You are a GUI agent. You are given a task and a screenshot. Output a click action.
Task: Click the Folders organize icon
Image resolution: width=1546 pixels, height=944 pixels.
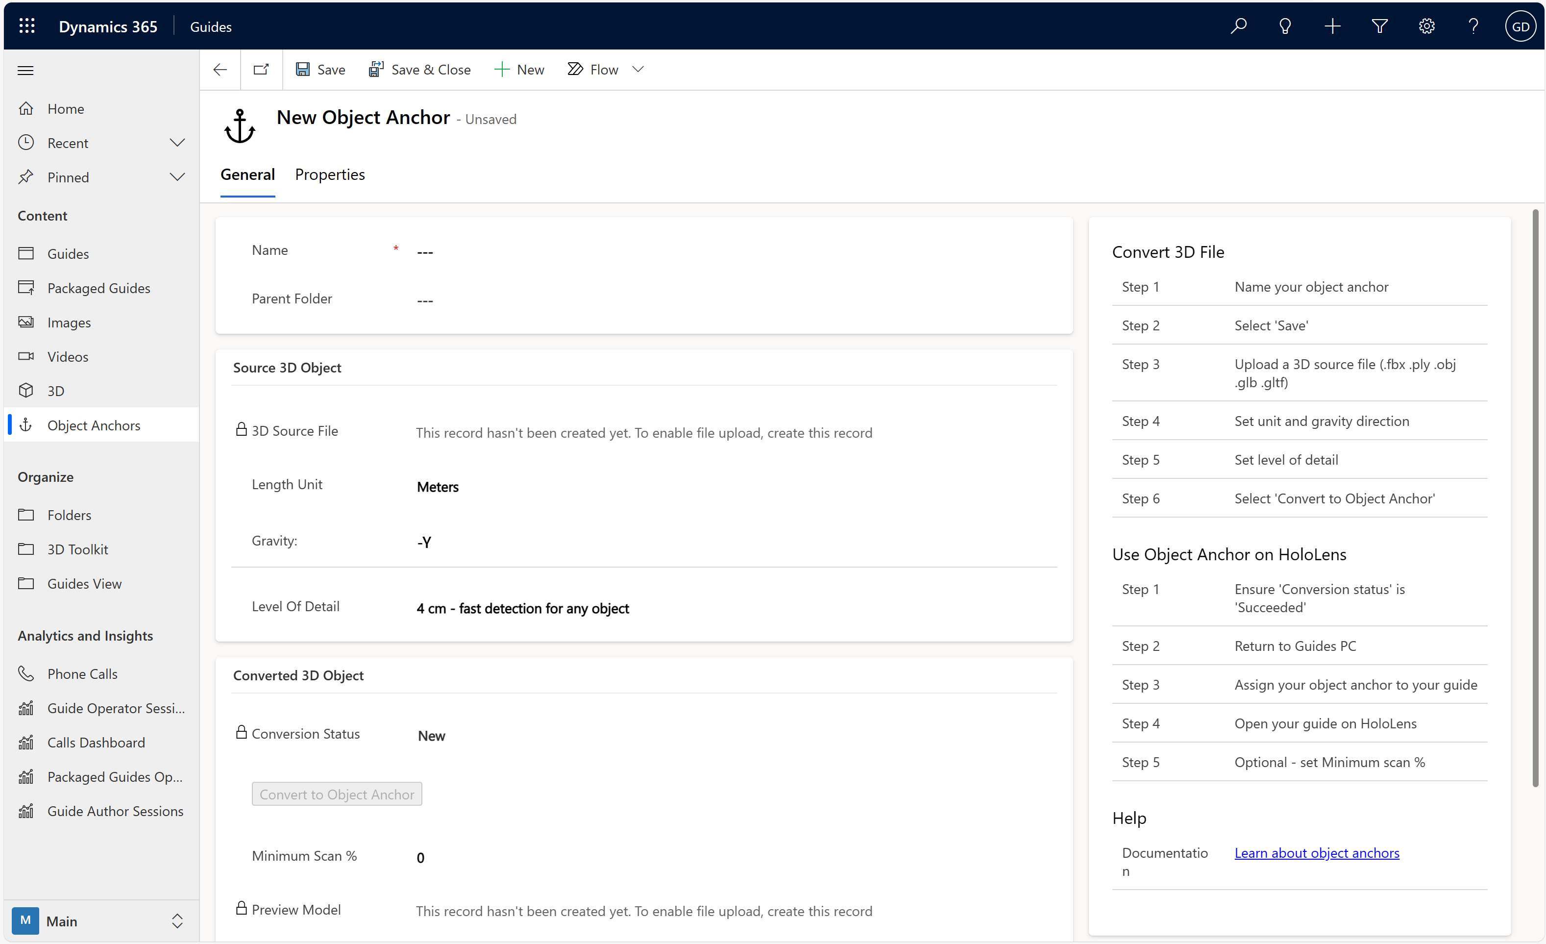click(26, 515)
